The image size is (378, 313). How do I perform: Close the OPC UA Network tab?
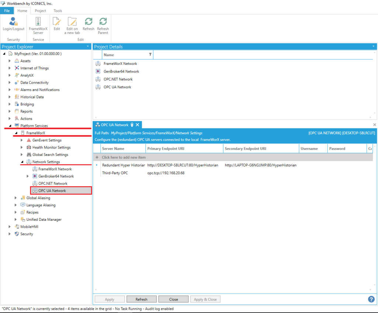click(x=137, y=125)
